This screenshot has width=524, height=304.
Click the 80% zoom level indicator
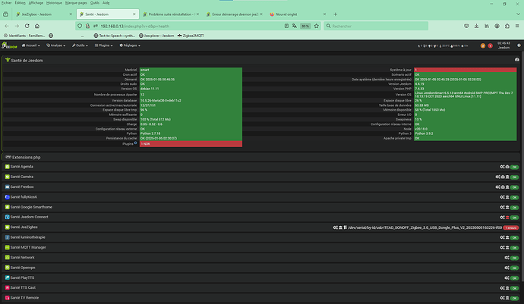305,26
